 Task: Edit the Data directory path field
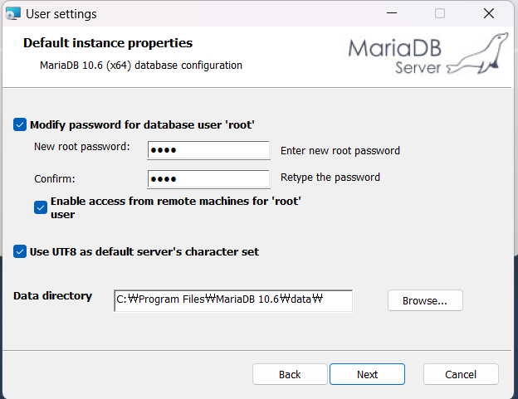point(233,300)
